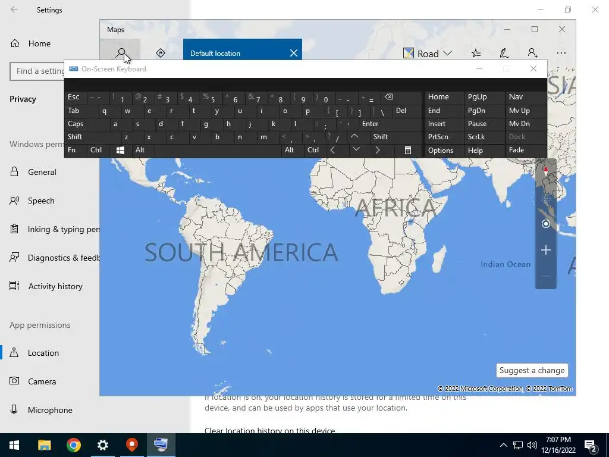This screenshot has height=457, width=609.
Task: Click the Mv Up key
Action: tap(526, 111)
